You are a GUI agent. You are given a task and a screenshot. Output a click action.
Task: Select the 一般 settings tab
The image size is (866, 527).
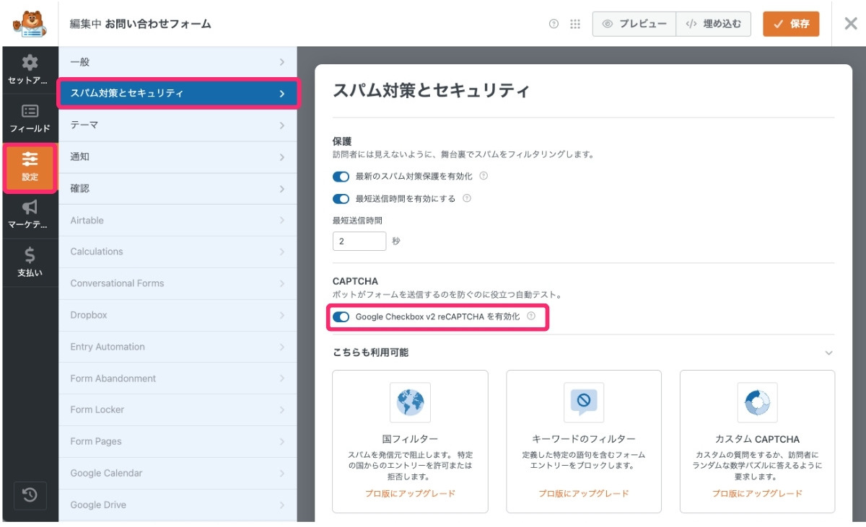177,61
